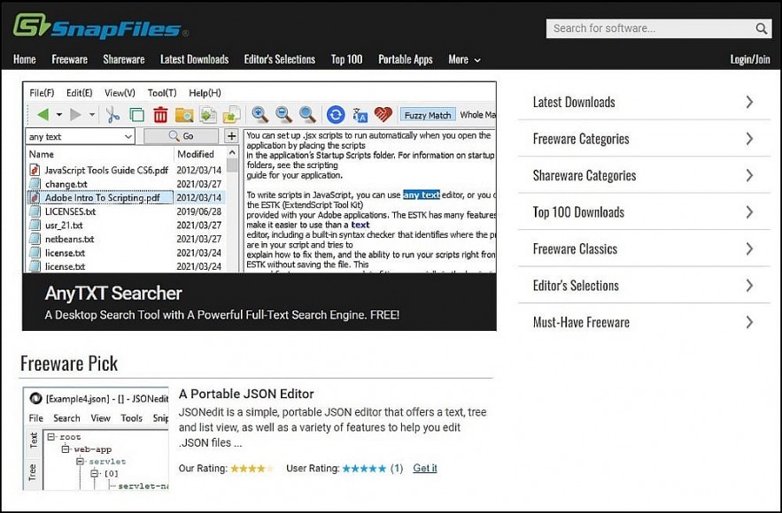
Task: Click the chevron beside Must-Have Freeware
Action: coord(749,322)
